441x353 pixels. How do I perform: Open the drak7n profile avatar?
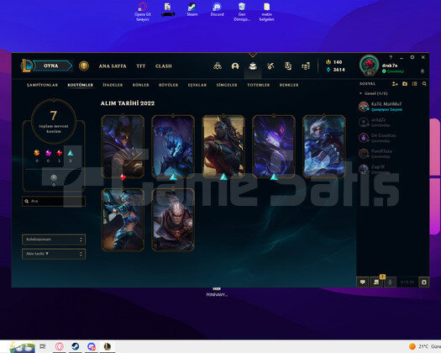(370, 65)
